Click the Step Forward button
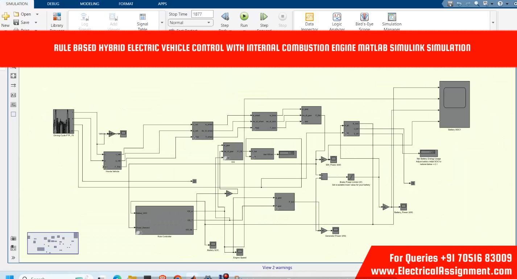 tap(264, 17)
